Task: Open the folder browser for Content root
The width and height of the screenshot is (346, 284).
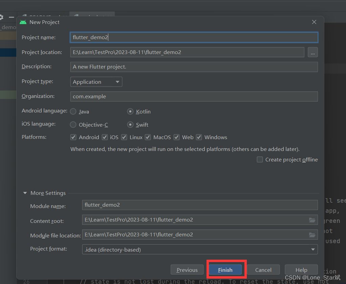Action: [x=312, y=220]
